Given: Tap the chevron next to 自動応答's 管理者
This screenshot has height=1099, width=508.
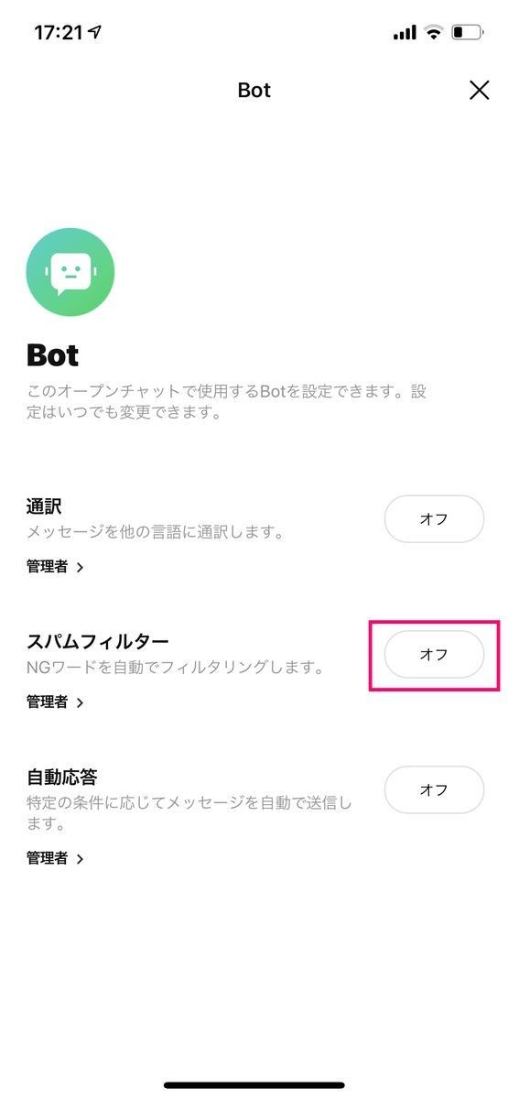Looking at the screenshot, I should click(80, 859).
